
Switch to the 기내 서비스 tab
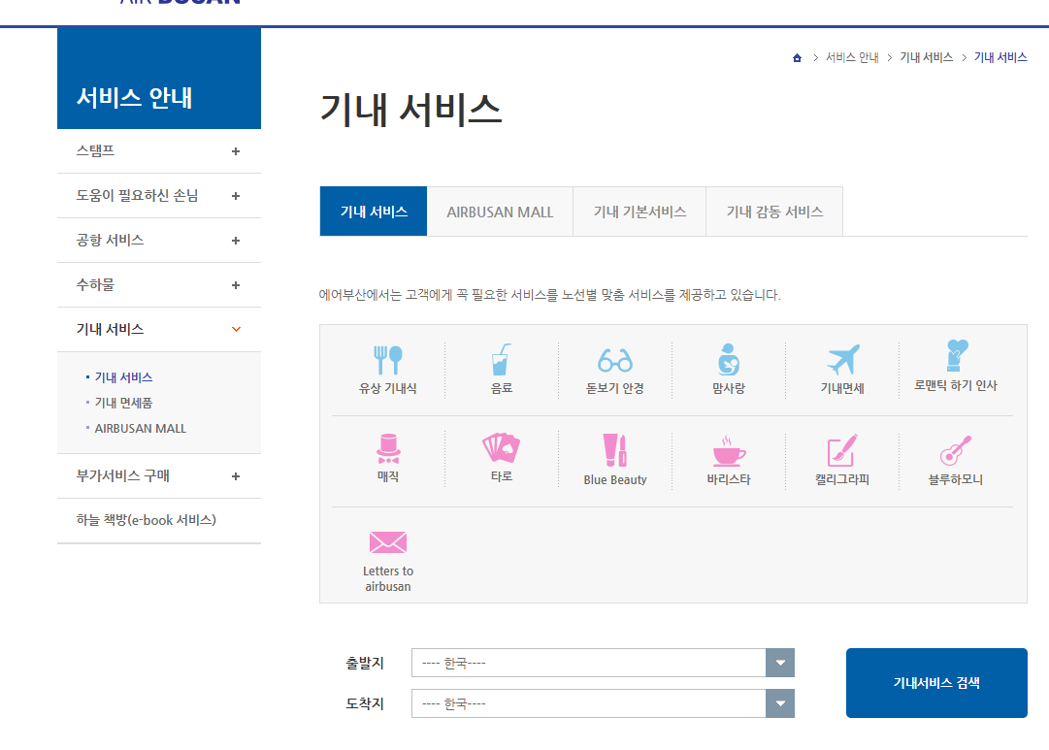pos(374,212)
